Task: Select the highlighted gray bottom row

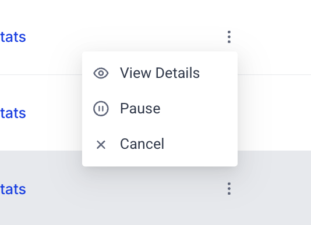Action: [155, 188]
